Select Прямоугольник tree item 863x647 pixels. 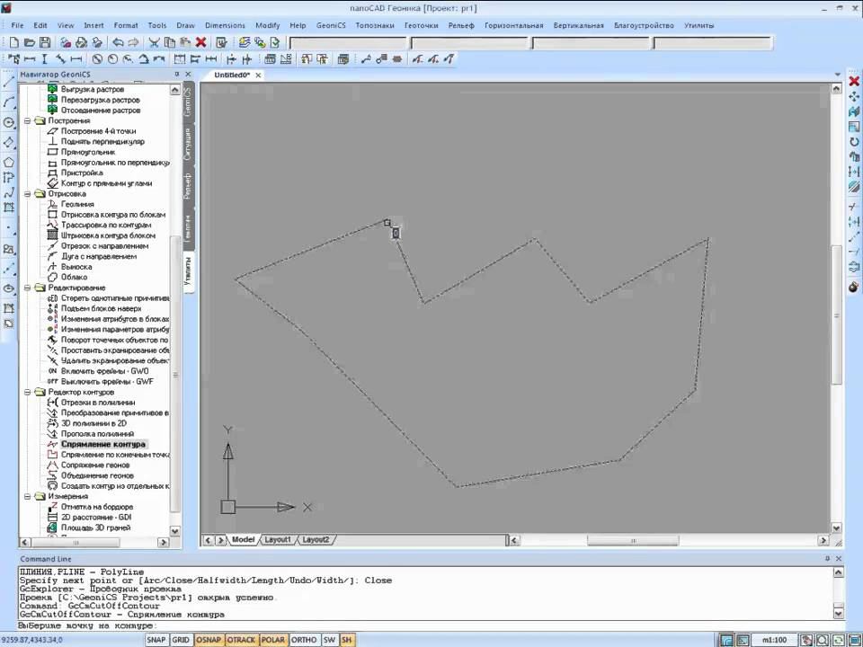tap(88, 152)
